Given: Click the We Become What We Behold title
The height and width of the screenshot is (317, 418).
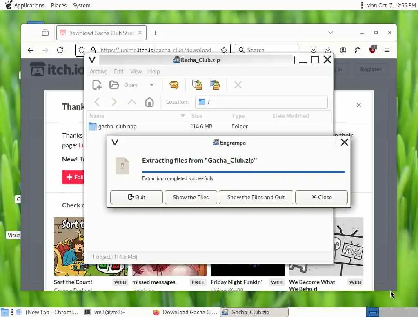Looking at the screenshot, I should click(312, 285).
